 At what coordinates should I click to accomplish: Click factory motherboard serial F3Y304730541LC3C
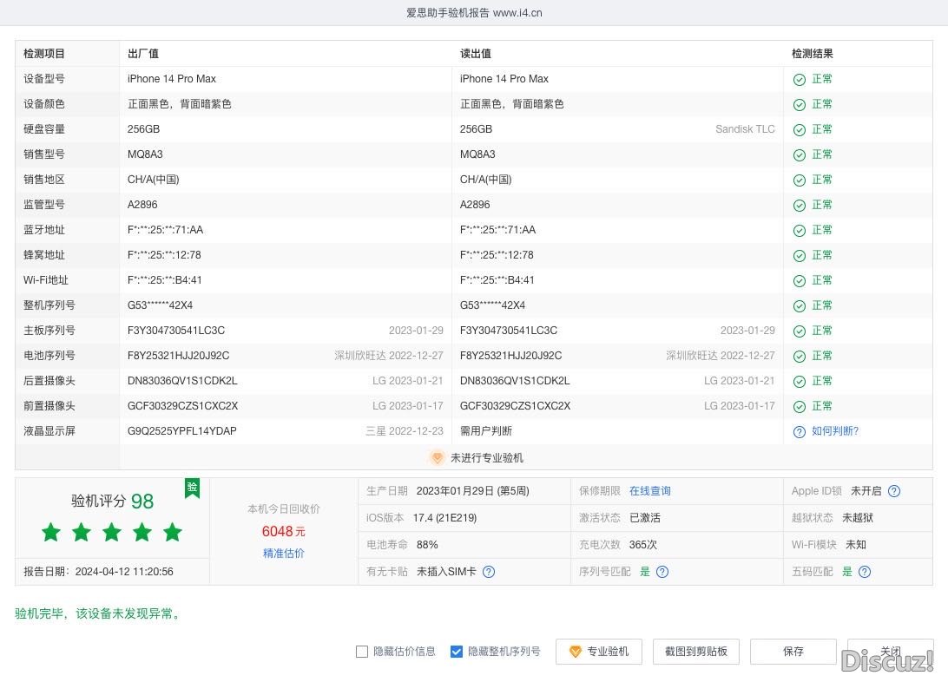(x=176, y=331)
